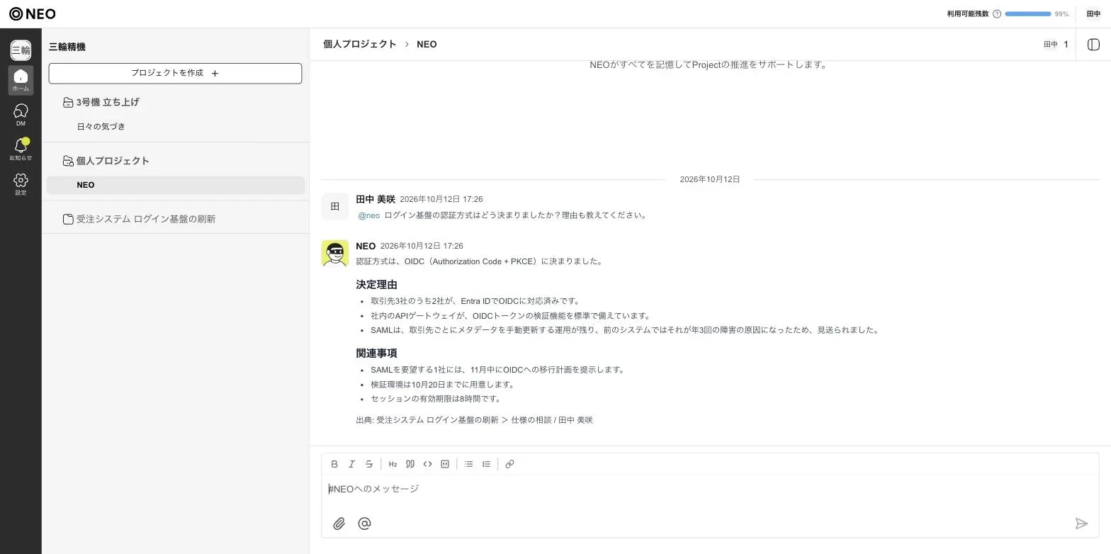Click the NEO sender name in reply
The width and height of the screenshot is (1111, 554).
[366, 246]
